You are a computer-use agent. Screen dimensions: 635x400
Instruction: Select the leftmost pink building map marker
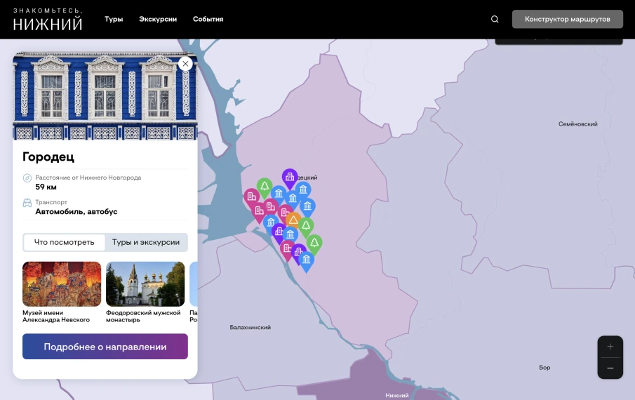click(x=251, y=196)
